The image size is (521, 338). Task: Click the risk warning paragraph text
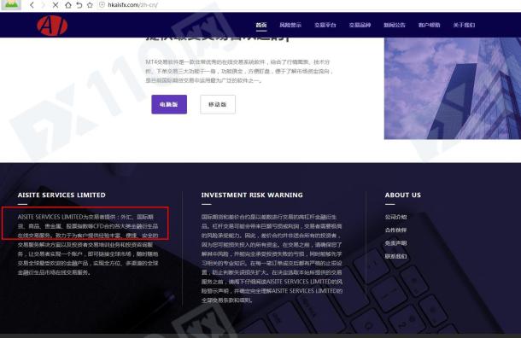click(272, 259)
